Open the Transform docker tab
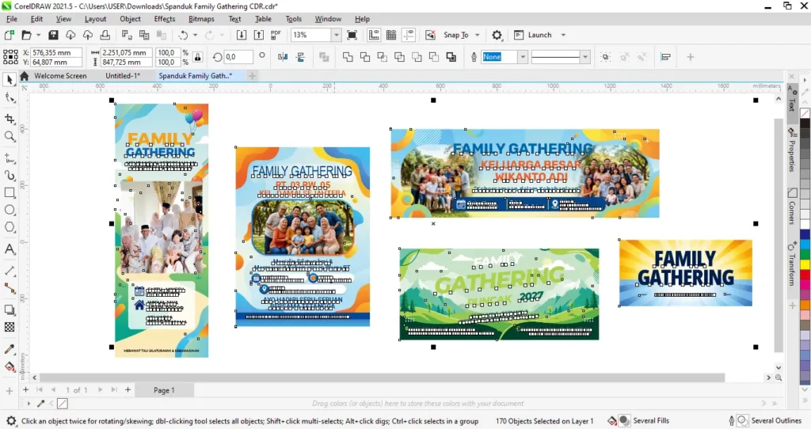 (791, 263)
